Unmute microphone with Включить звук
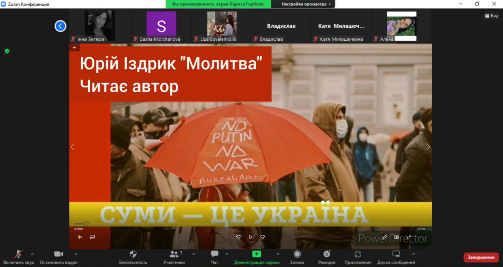The image size is (503, 267). click(x=18, y=254)
